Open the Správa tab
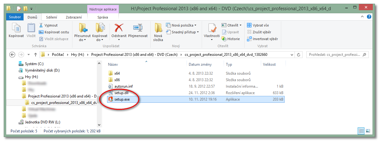The height and width of the screenshot is (141, 379). (x=103, y=17)
